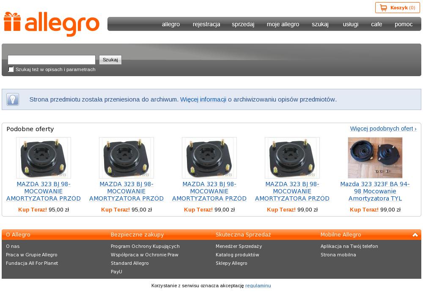Open the PayU footer link
Image resolution: width=423 pixels, height=294 pixels.
coord(116,272)
